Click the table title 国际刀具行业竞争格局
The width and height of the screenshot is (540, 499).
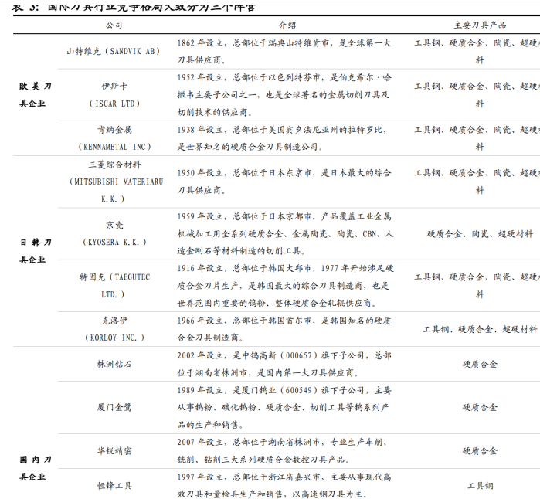pyautogui.click(x=134, y=7)
